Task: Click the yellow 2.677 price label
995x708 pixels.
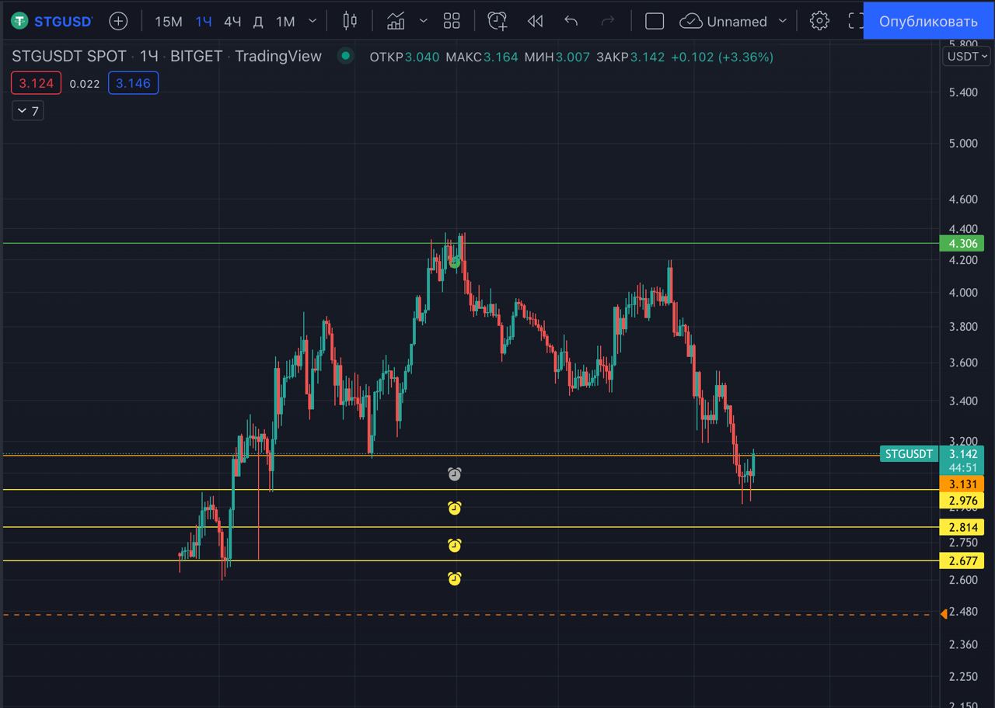Action: [x=962, y=560]
